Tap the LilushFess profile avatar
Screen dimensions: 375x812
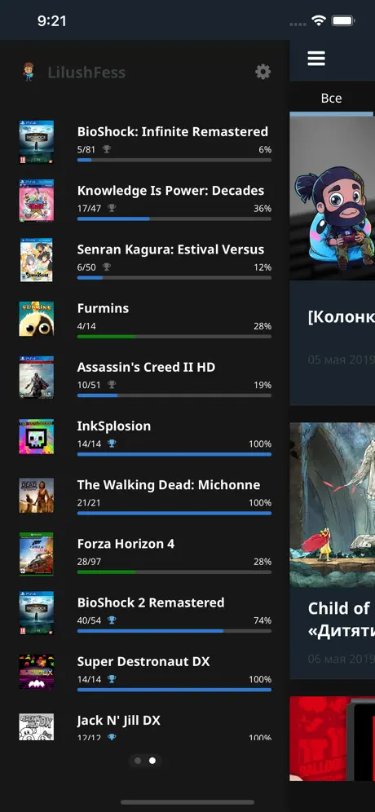click(28, 72)
